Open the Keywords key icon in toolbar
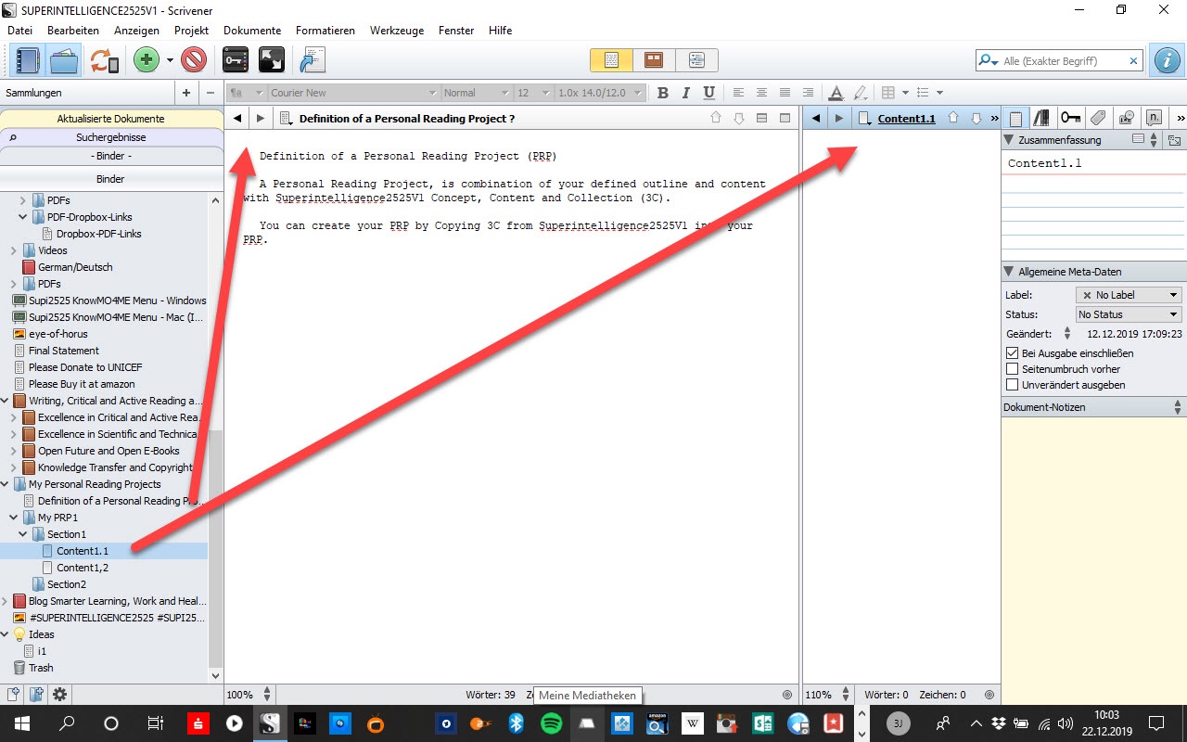This screenshot has height=742, width=1187. 236,61
